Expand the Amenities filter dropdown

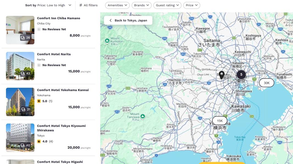click(x=117, y=5)
